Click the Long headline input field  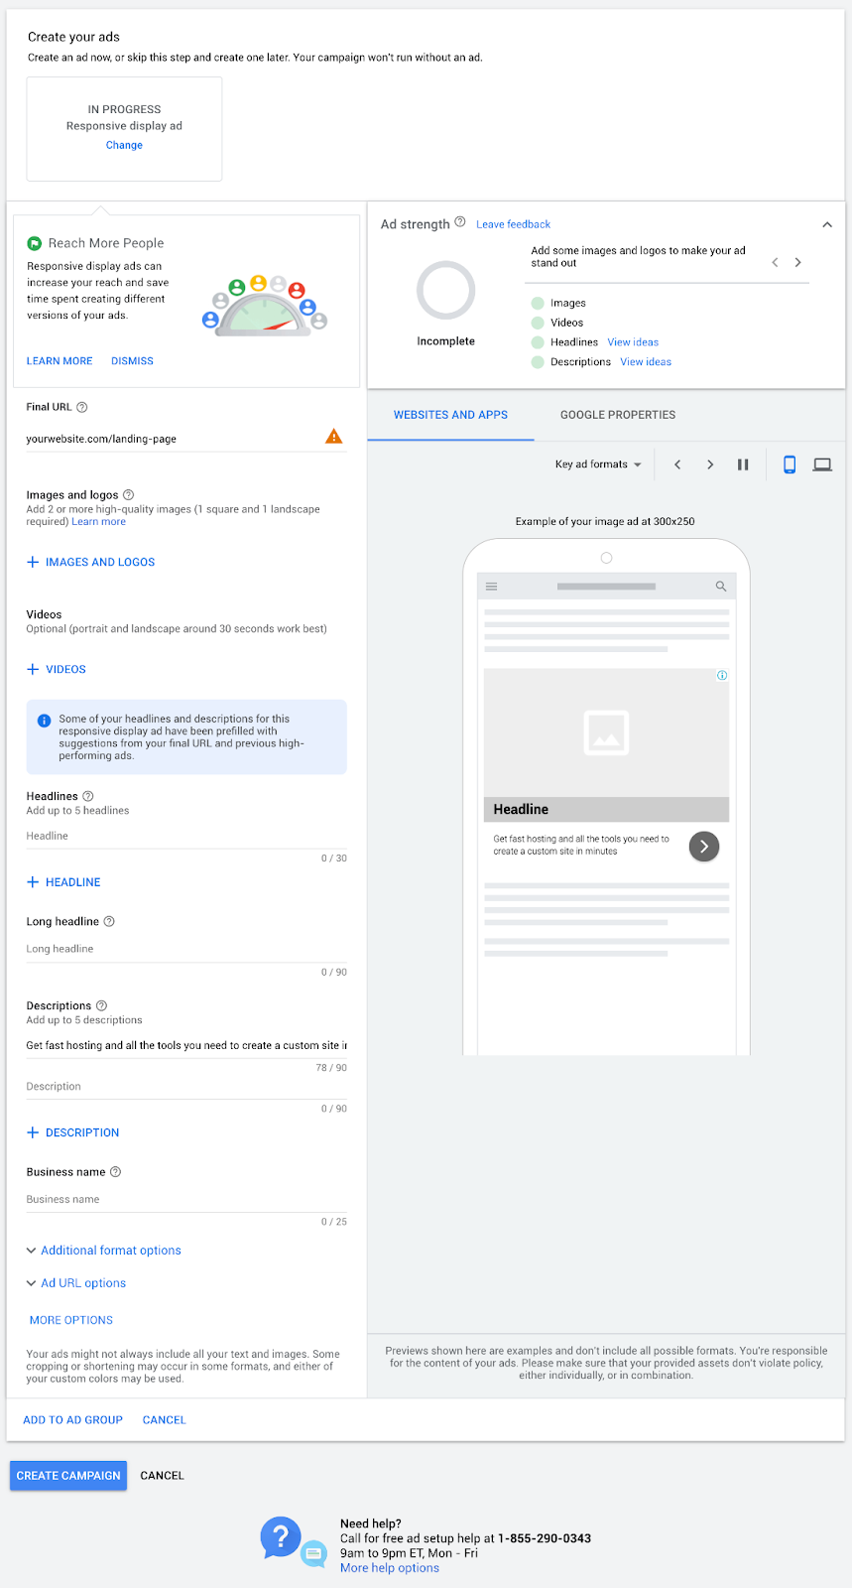185,949
